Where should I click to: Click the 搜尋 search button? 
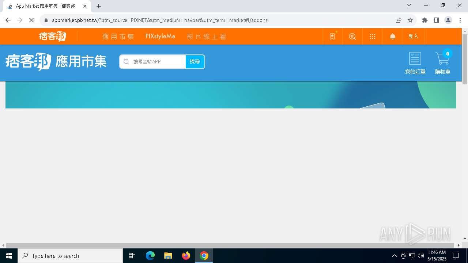pos(195,62)
